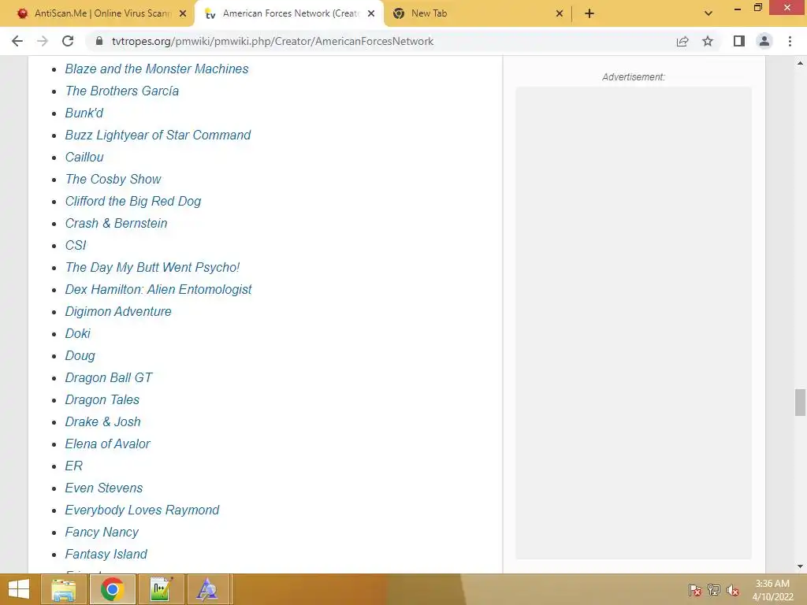Screen dimensions: 807x605
Task: Open Dex Hamilton: Alien Entomologist link
Action: point(158,290)
